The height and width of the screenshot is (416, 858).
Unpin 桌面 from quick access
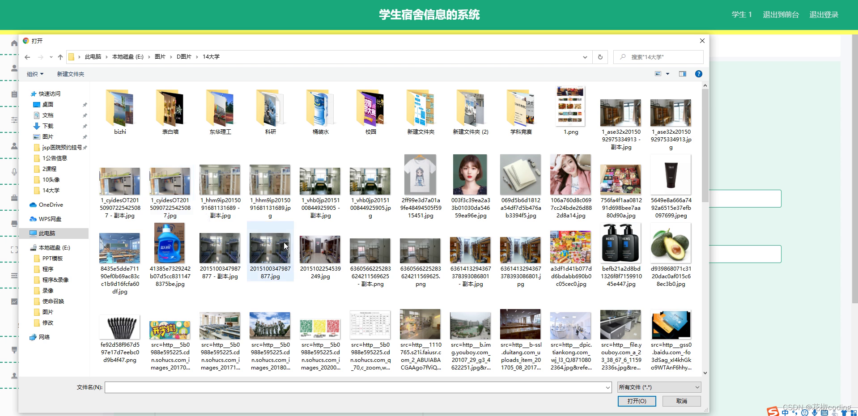coord(84,104)
